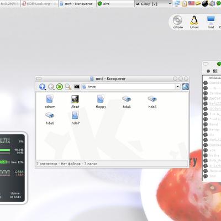Go up one directory level in Konqueror
221x221 pixels.
[42, 87]
